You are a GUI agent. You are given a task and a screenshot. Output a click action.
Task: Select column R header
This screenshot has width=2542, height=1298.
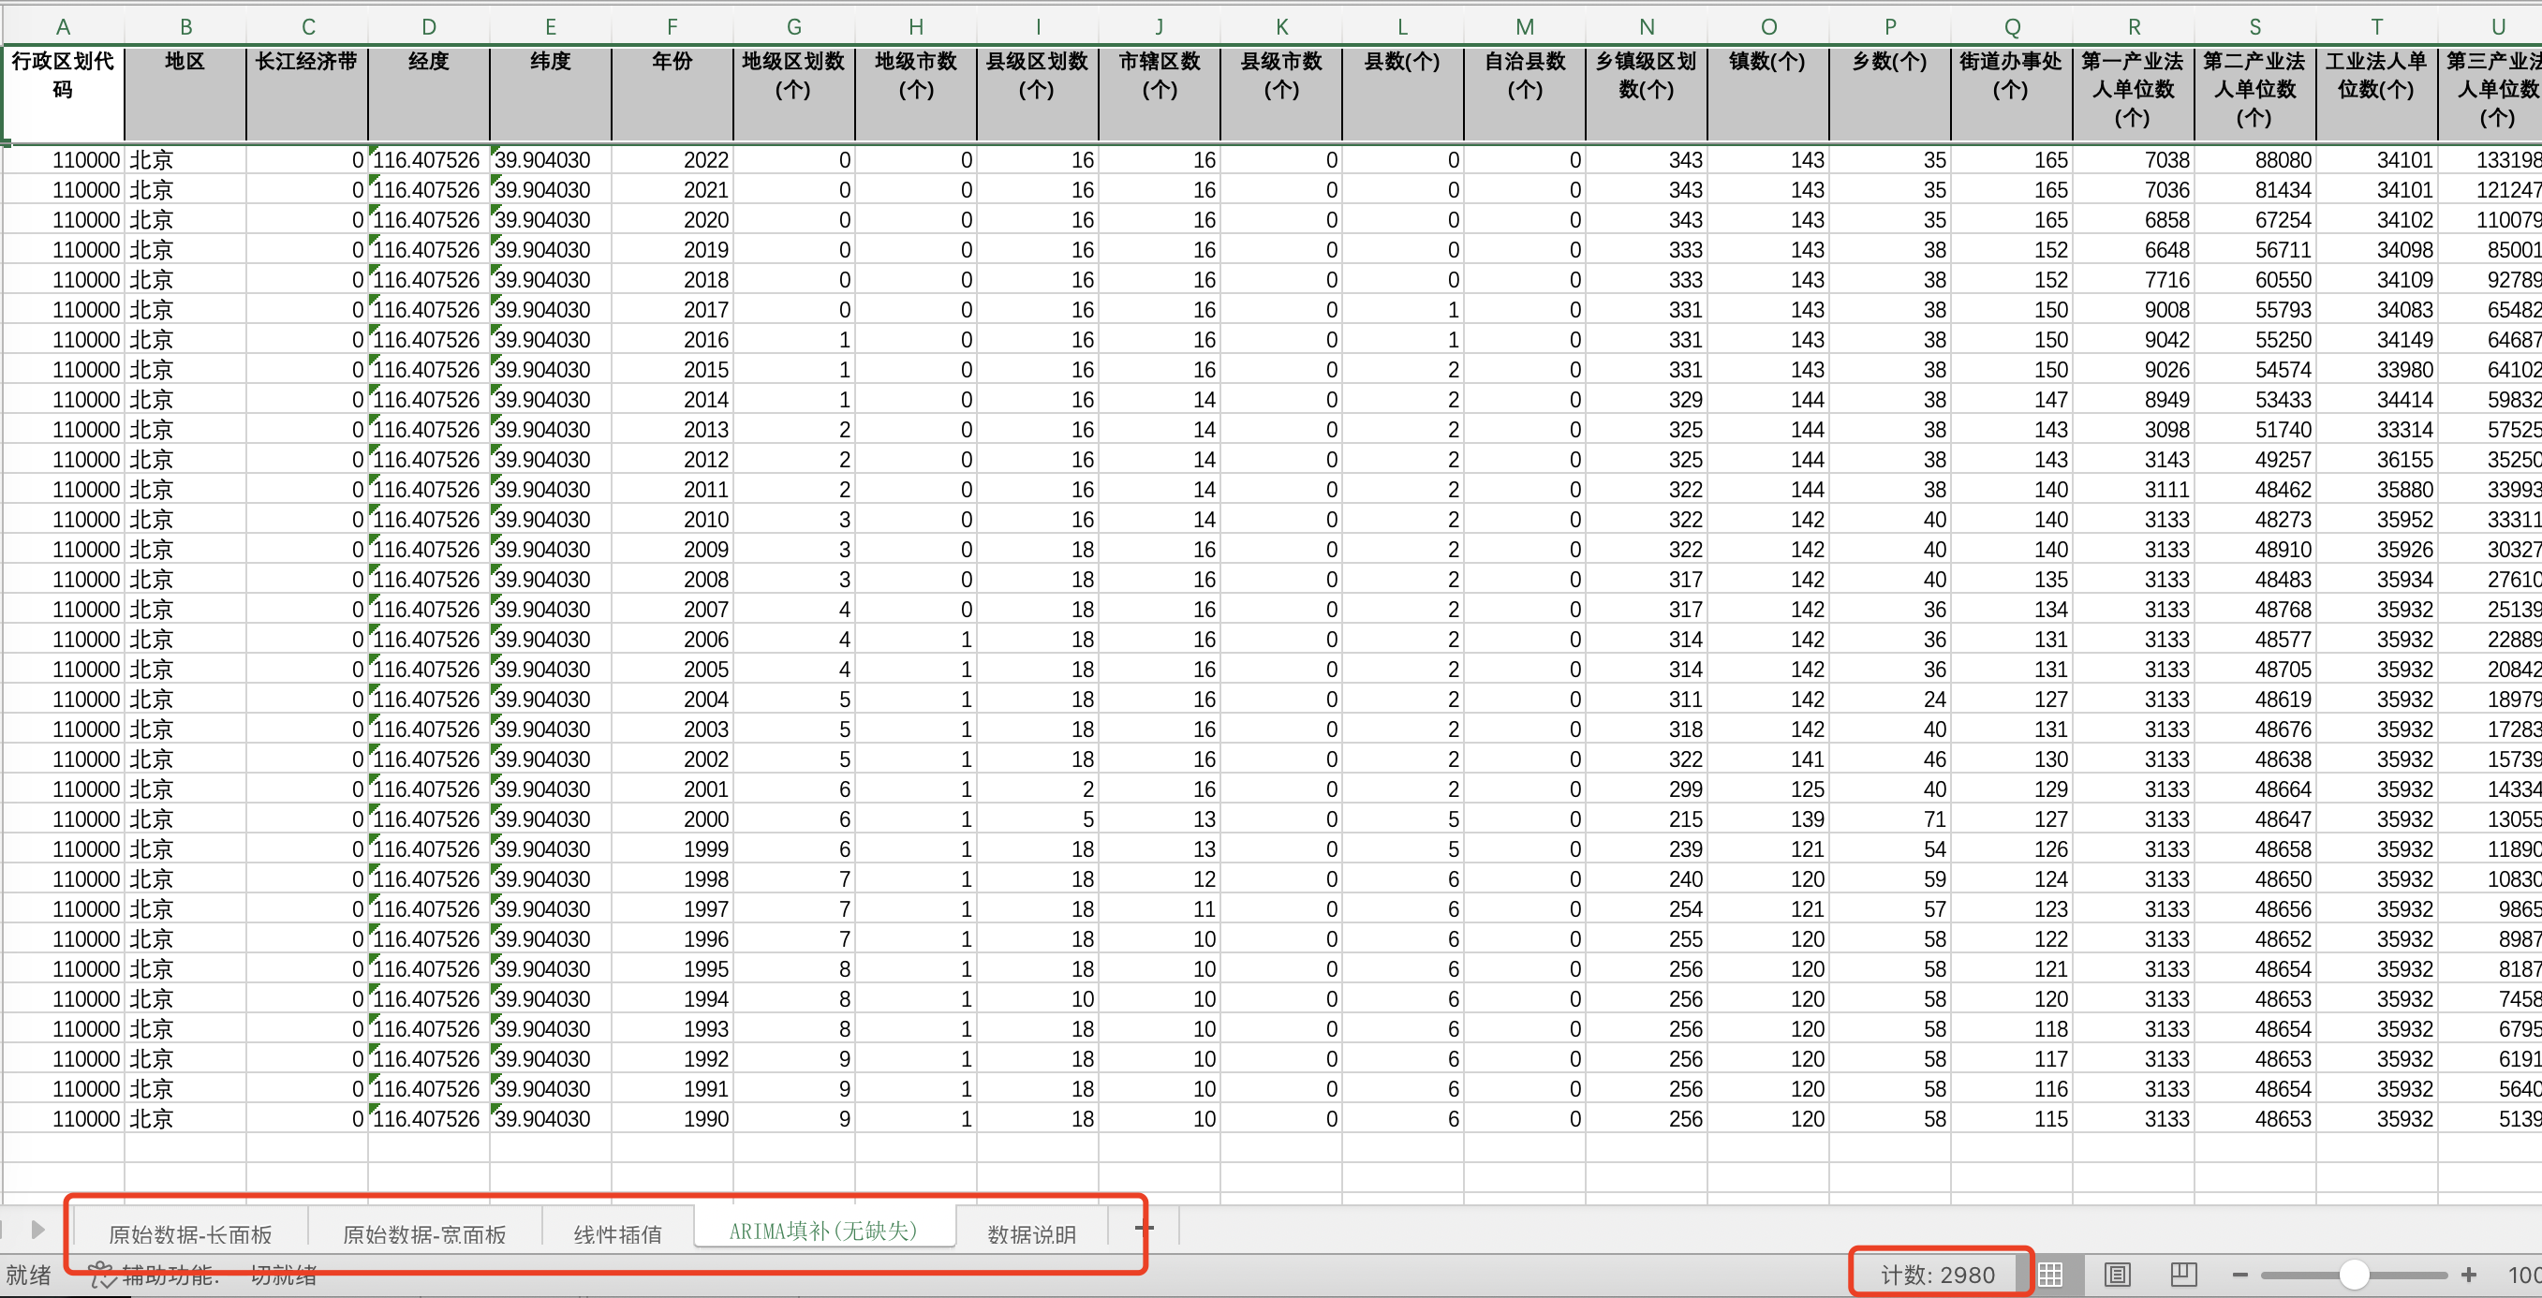click(x=2134, y=26)
